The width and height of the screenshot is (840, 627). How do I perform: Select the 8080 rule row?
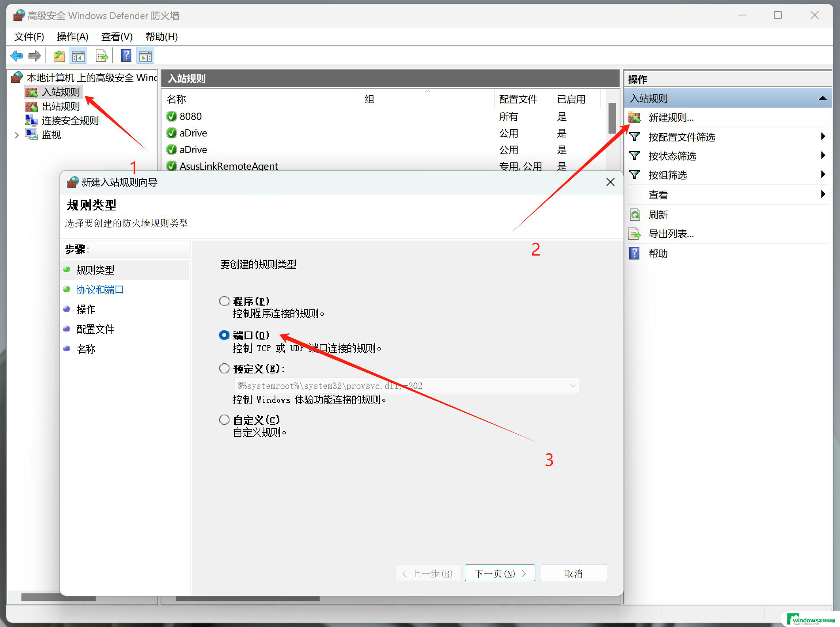[x=384, y=116]
